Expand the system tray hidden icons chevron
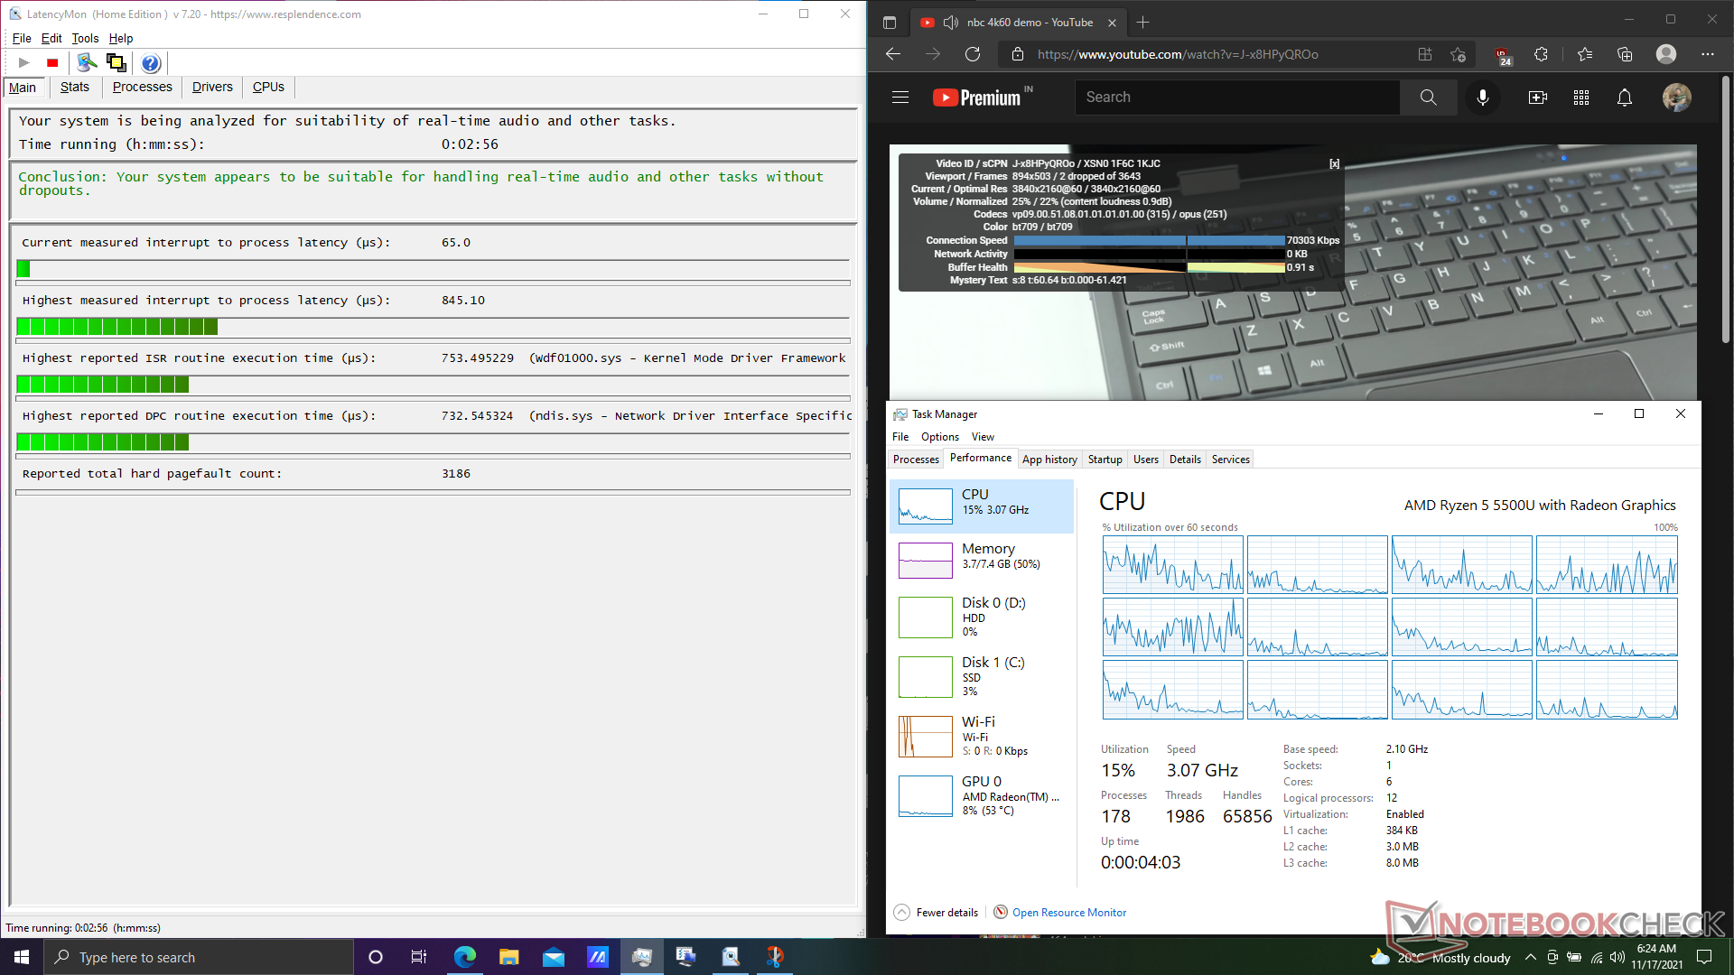This screenshot has height=975, width=1734. [x=1530, y=958]
